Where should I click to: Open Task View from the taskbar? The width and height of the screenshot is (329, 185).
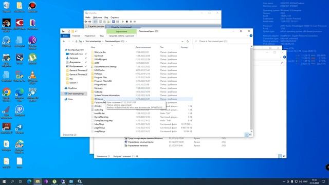[x=21, y=181]
